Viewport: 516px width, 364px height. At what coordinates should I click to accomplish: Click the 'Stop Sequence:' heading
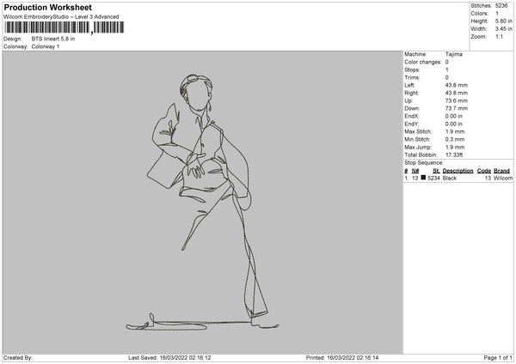tap(424, 163)
